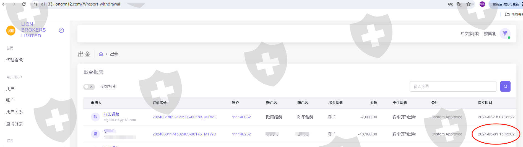Viewport: 523px width, 147px height.
Task: Open applicant 欧阳耀麟 profile link
Action: click(x=111, y=114)
